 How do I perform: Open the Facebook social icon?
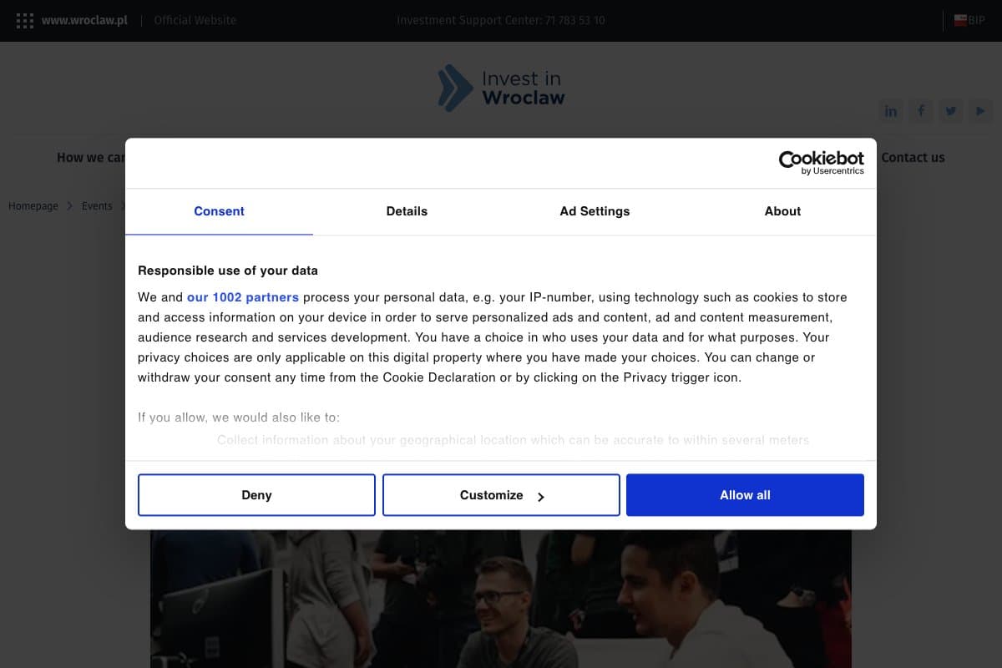pos(921,111)
